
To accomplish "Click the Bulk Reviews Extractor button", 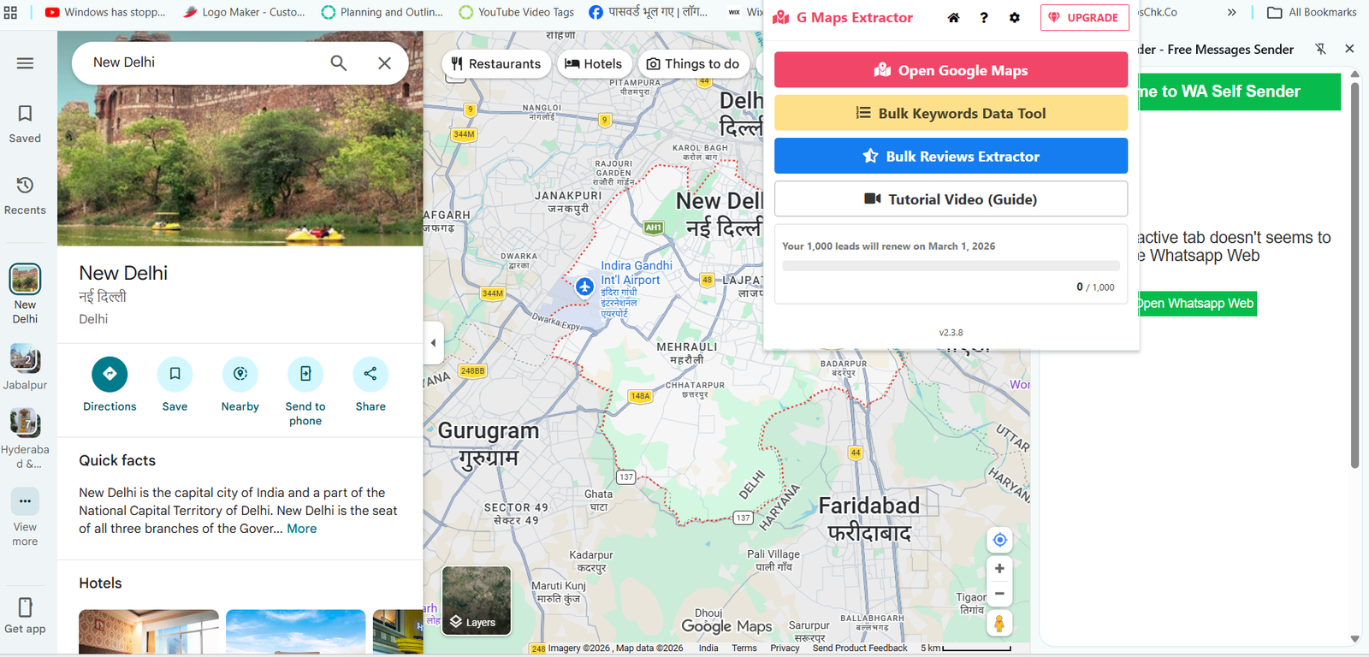I will [x=951, y=157].
